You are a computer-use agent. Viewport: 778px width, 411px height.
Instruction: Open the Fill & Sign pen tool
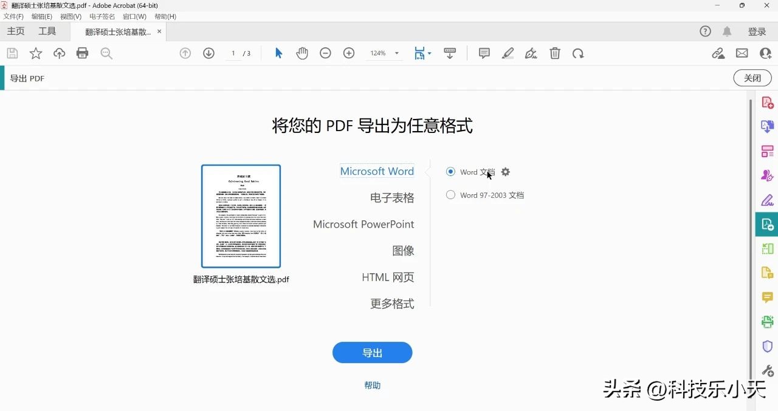point(531,53)
